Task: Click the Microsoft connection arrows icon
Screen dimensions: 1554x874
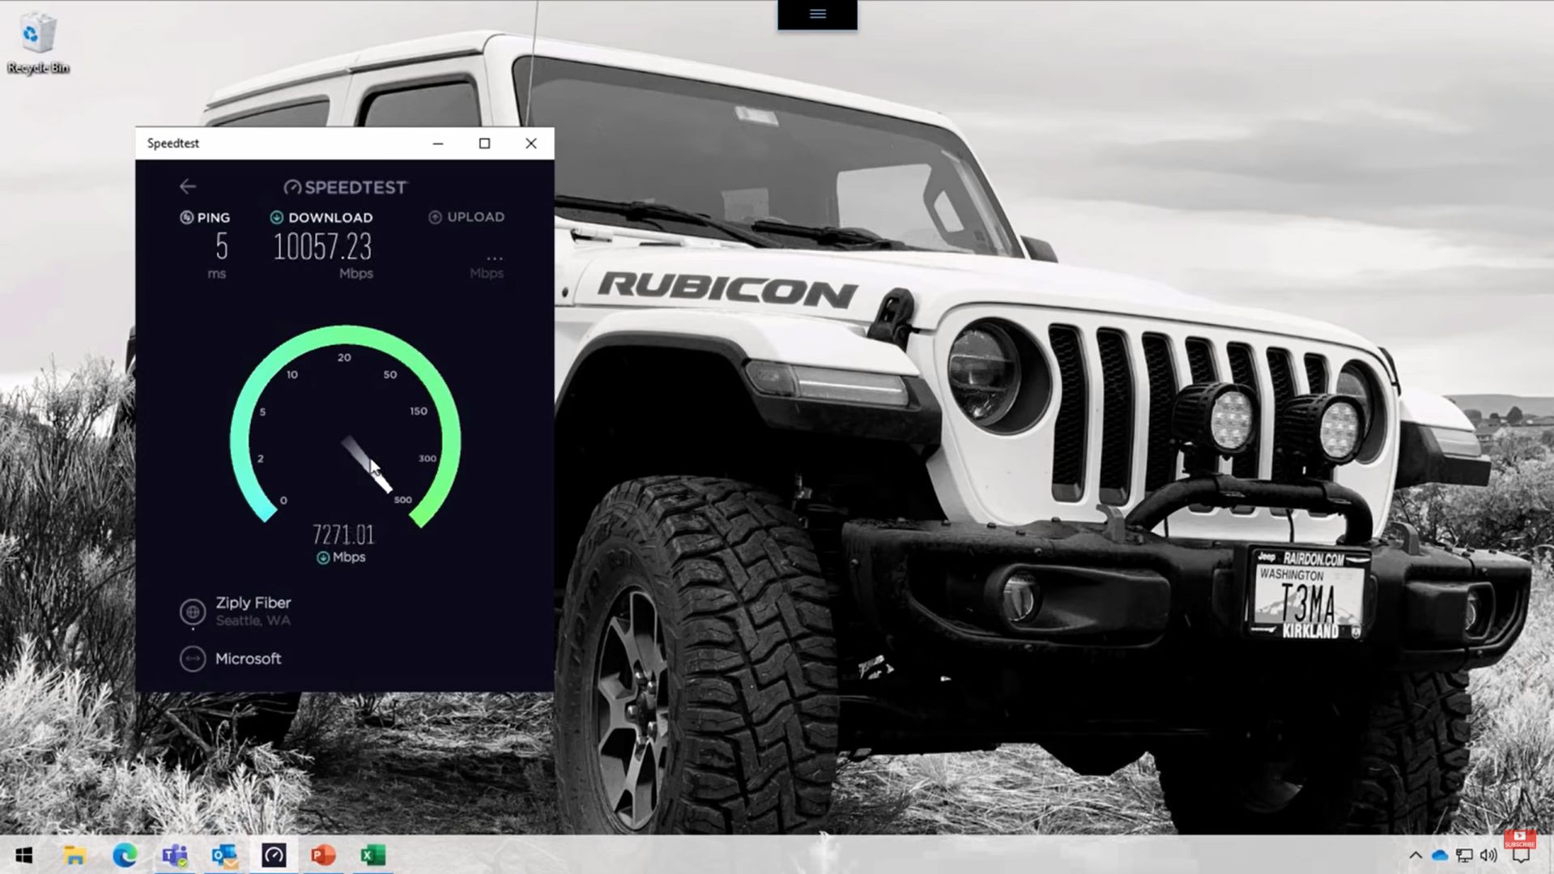Action: (193, 659)
